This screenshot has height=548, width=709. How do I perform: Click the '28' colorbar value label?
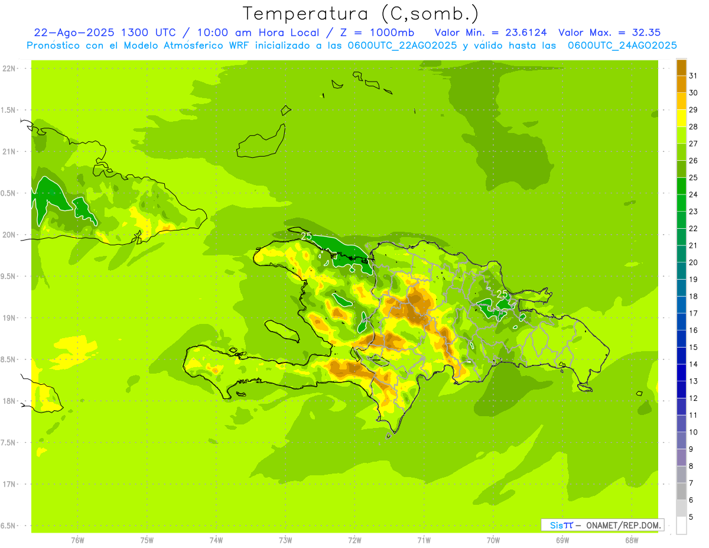click(694, 127)
